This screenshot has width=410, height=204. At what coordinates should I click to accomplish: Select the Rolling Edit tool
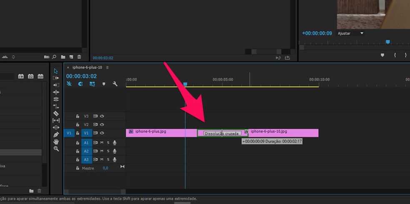point(56,99)
